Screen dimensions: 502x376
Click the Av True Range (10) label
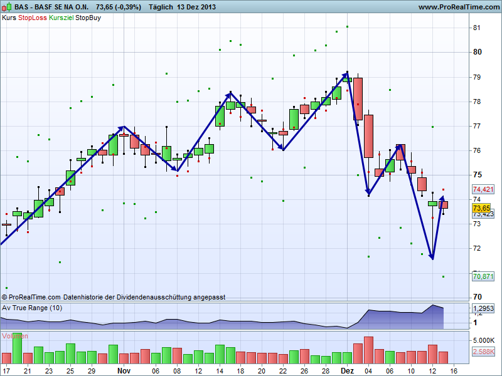[32, 308]
